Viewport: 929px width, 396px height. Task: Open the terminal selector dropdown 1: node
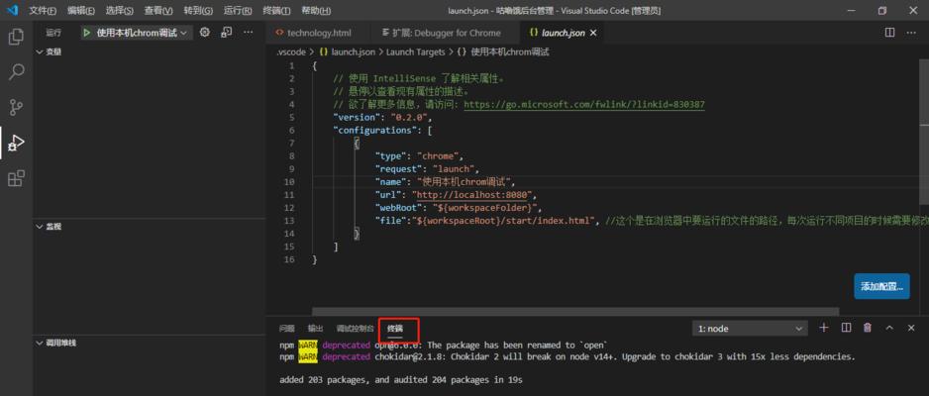pos(750,328)
